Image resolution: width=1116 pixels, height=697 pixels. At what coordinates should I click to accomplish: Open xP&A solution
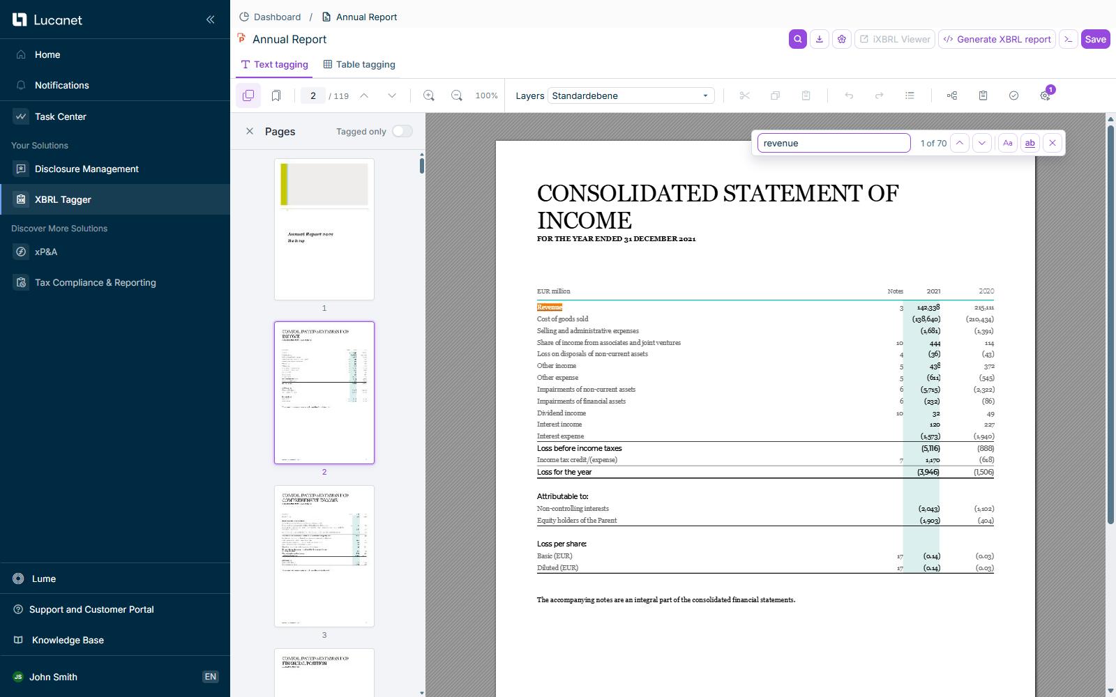click(x=115, y=252)
